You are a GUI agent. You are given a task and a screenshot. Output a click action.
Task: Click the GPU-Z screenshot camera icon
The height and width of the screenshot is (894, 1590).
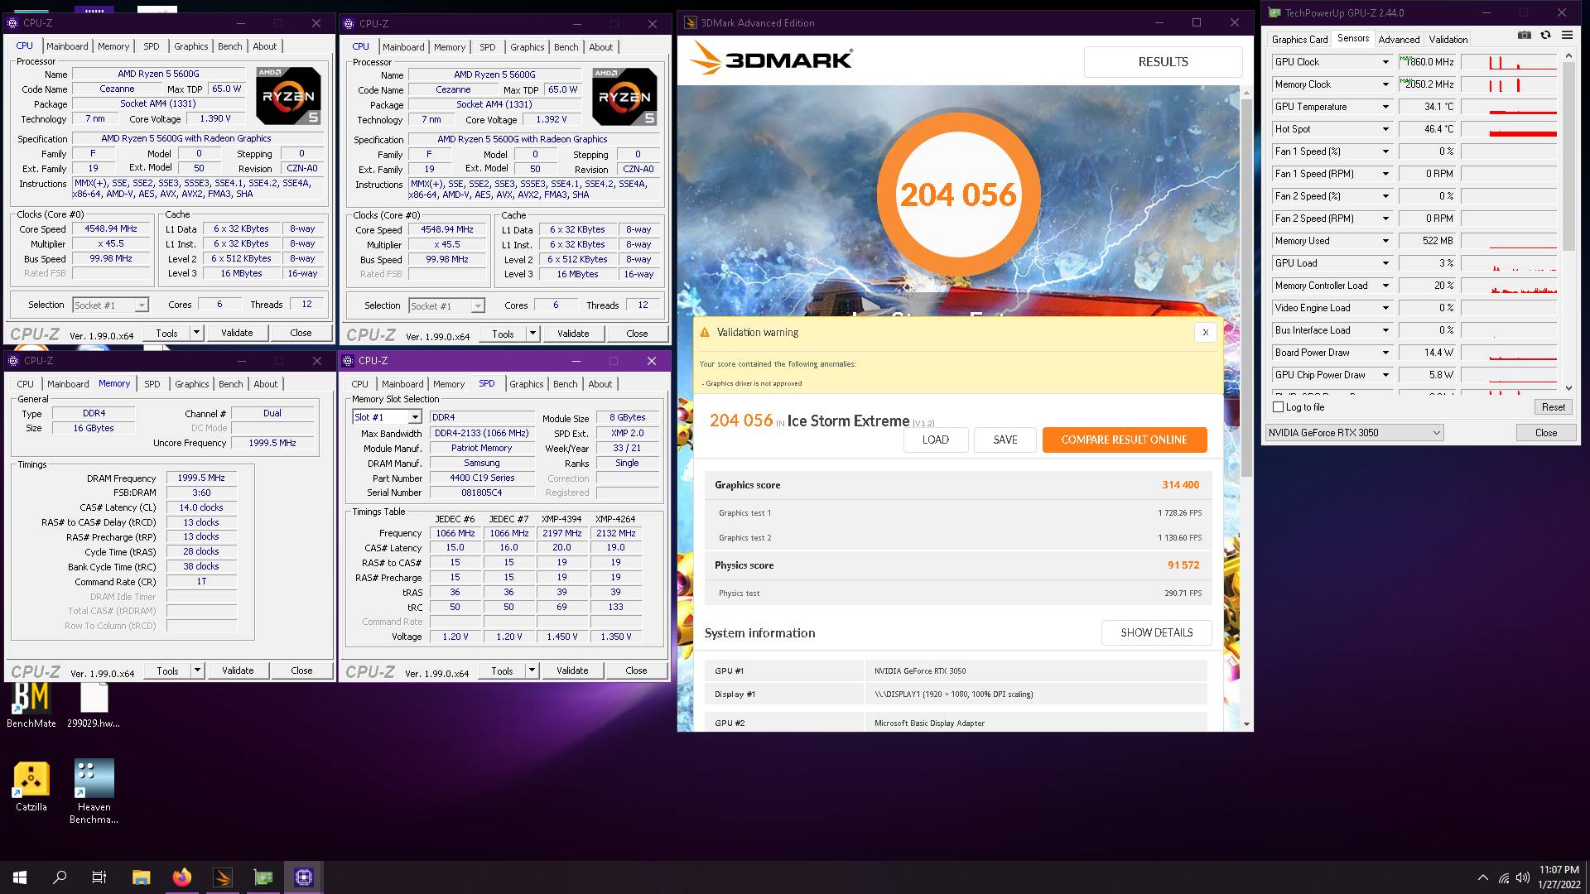point(1524,36)
